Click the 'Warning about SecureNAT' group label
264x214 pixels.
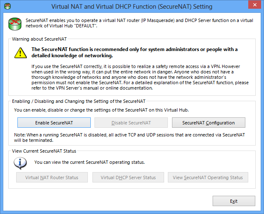[x=39, y=39]
